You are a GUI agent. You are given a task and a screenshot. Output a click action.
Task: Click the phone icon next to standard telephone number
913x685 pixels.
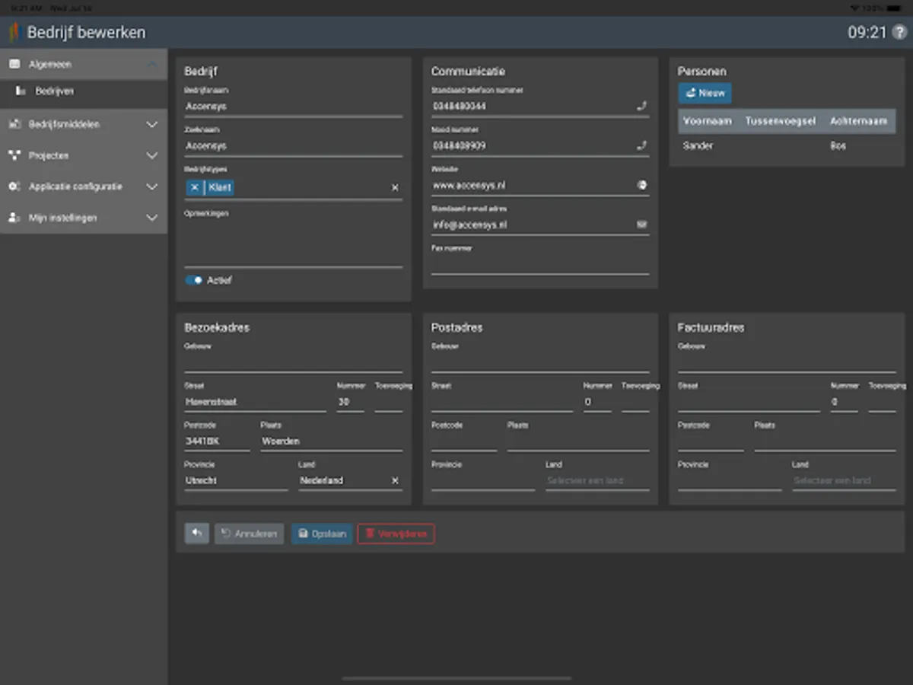click(x=641, y=107)
